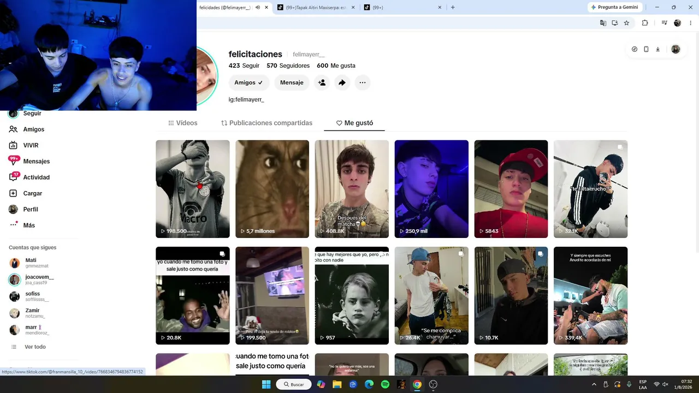Open the video with 250,9 mil views
The image size is (699, 393).
[x=431, y=189]
